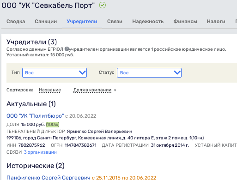
Task: Click the registration date 31 октября 2014 г.
Action: click(170, 145)
